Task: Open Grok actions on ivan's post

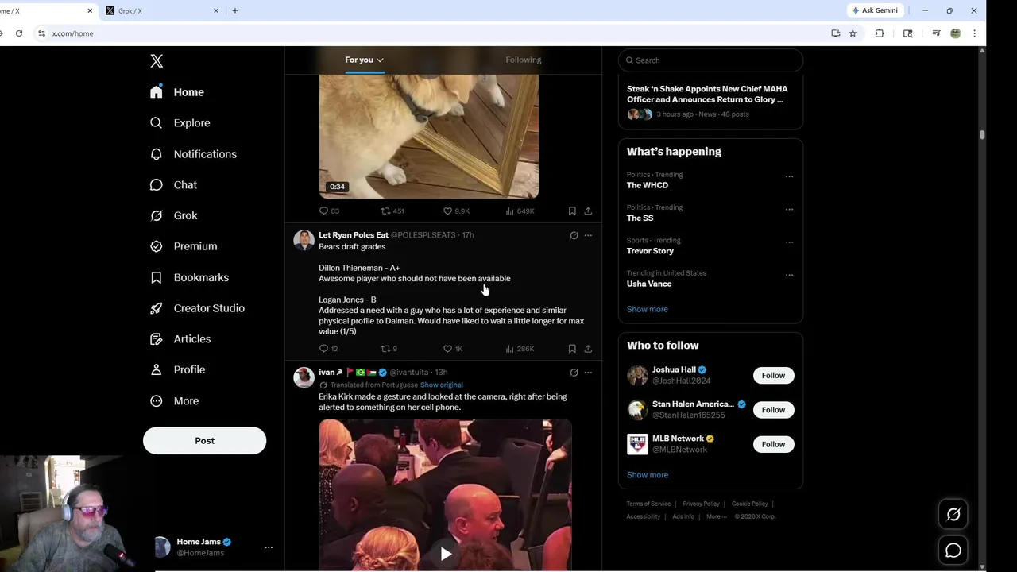Action: [574, 373]
